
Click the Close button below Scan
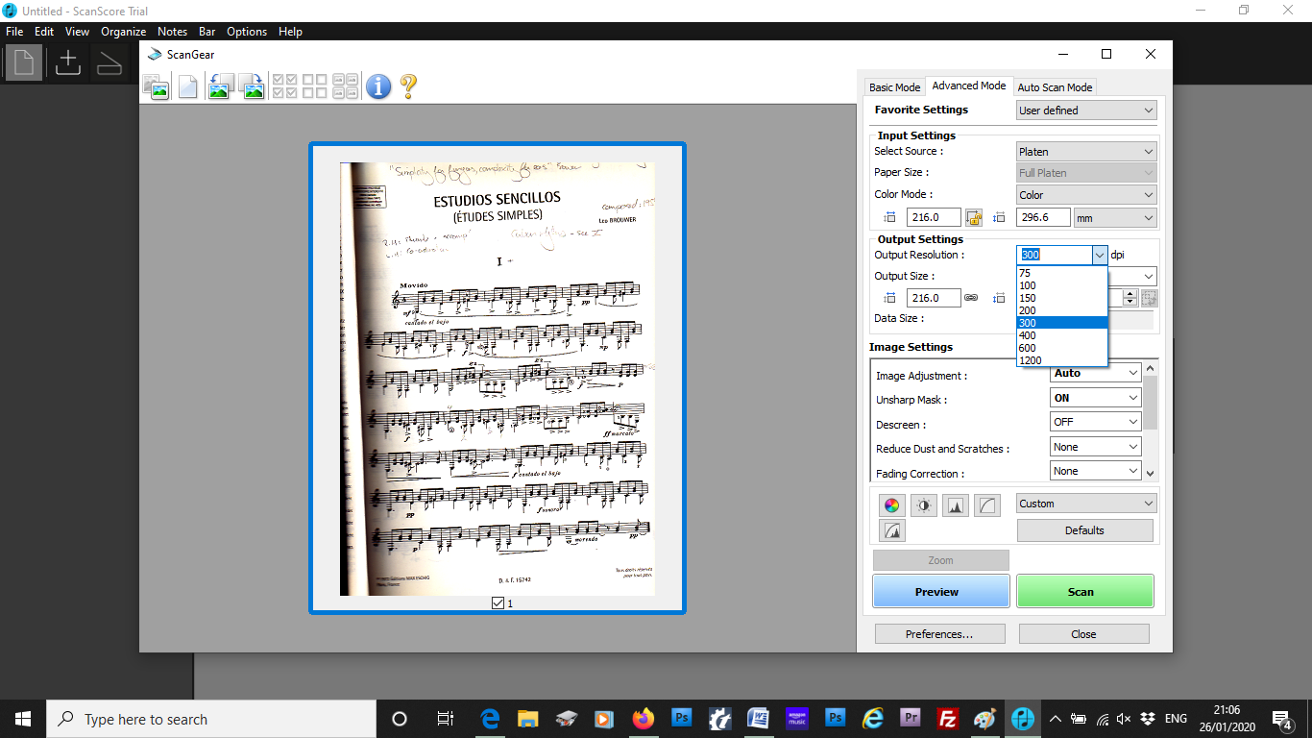[1083, 634]
